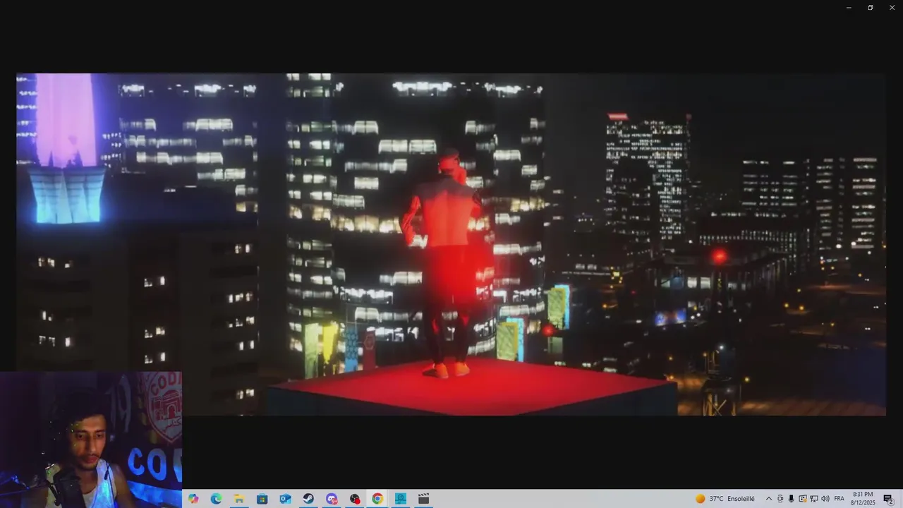
Task: Switch to Steam in taskbar
Action: coord(308,499)
